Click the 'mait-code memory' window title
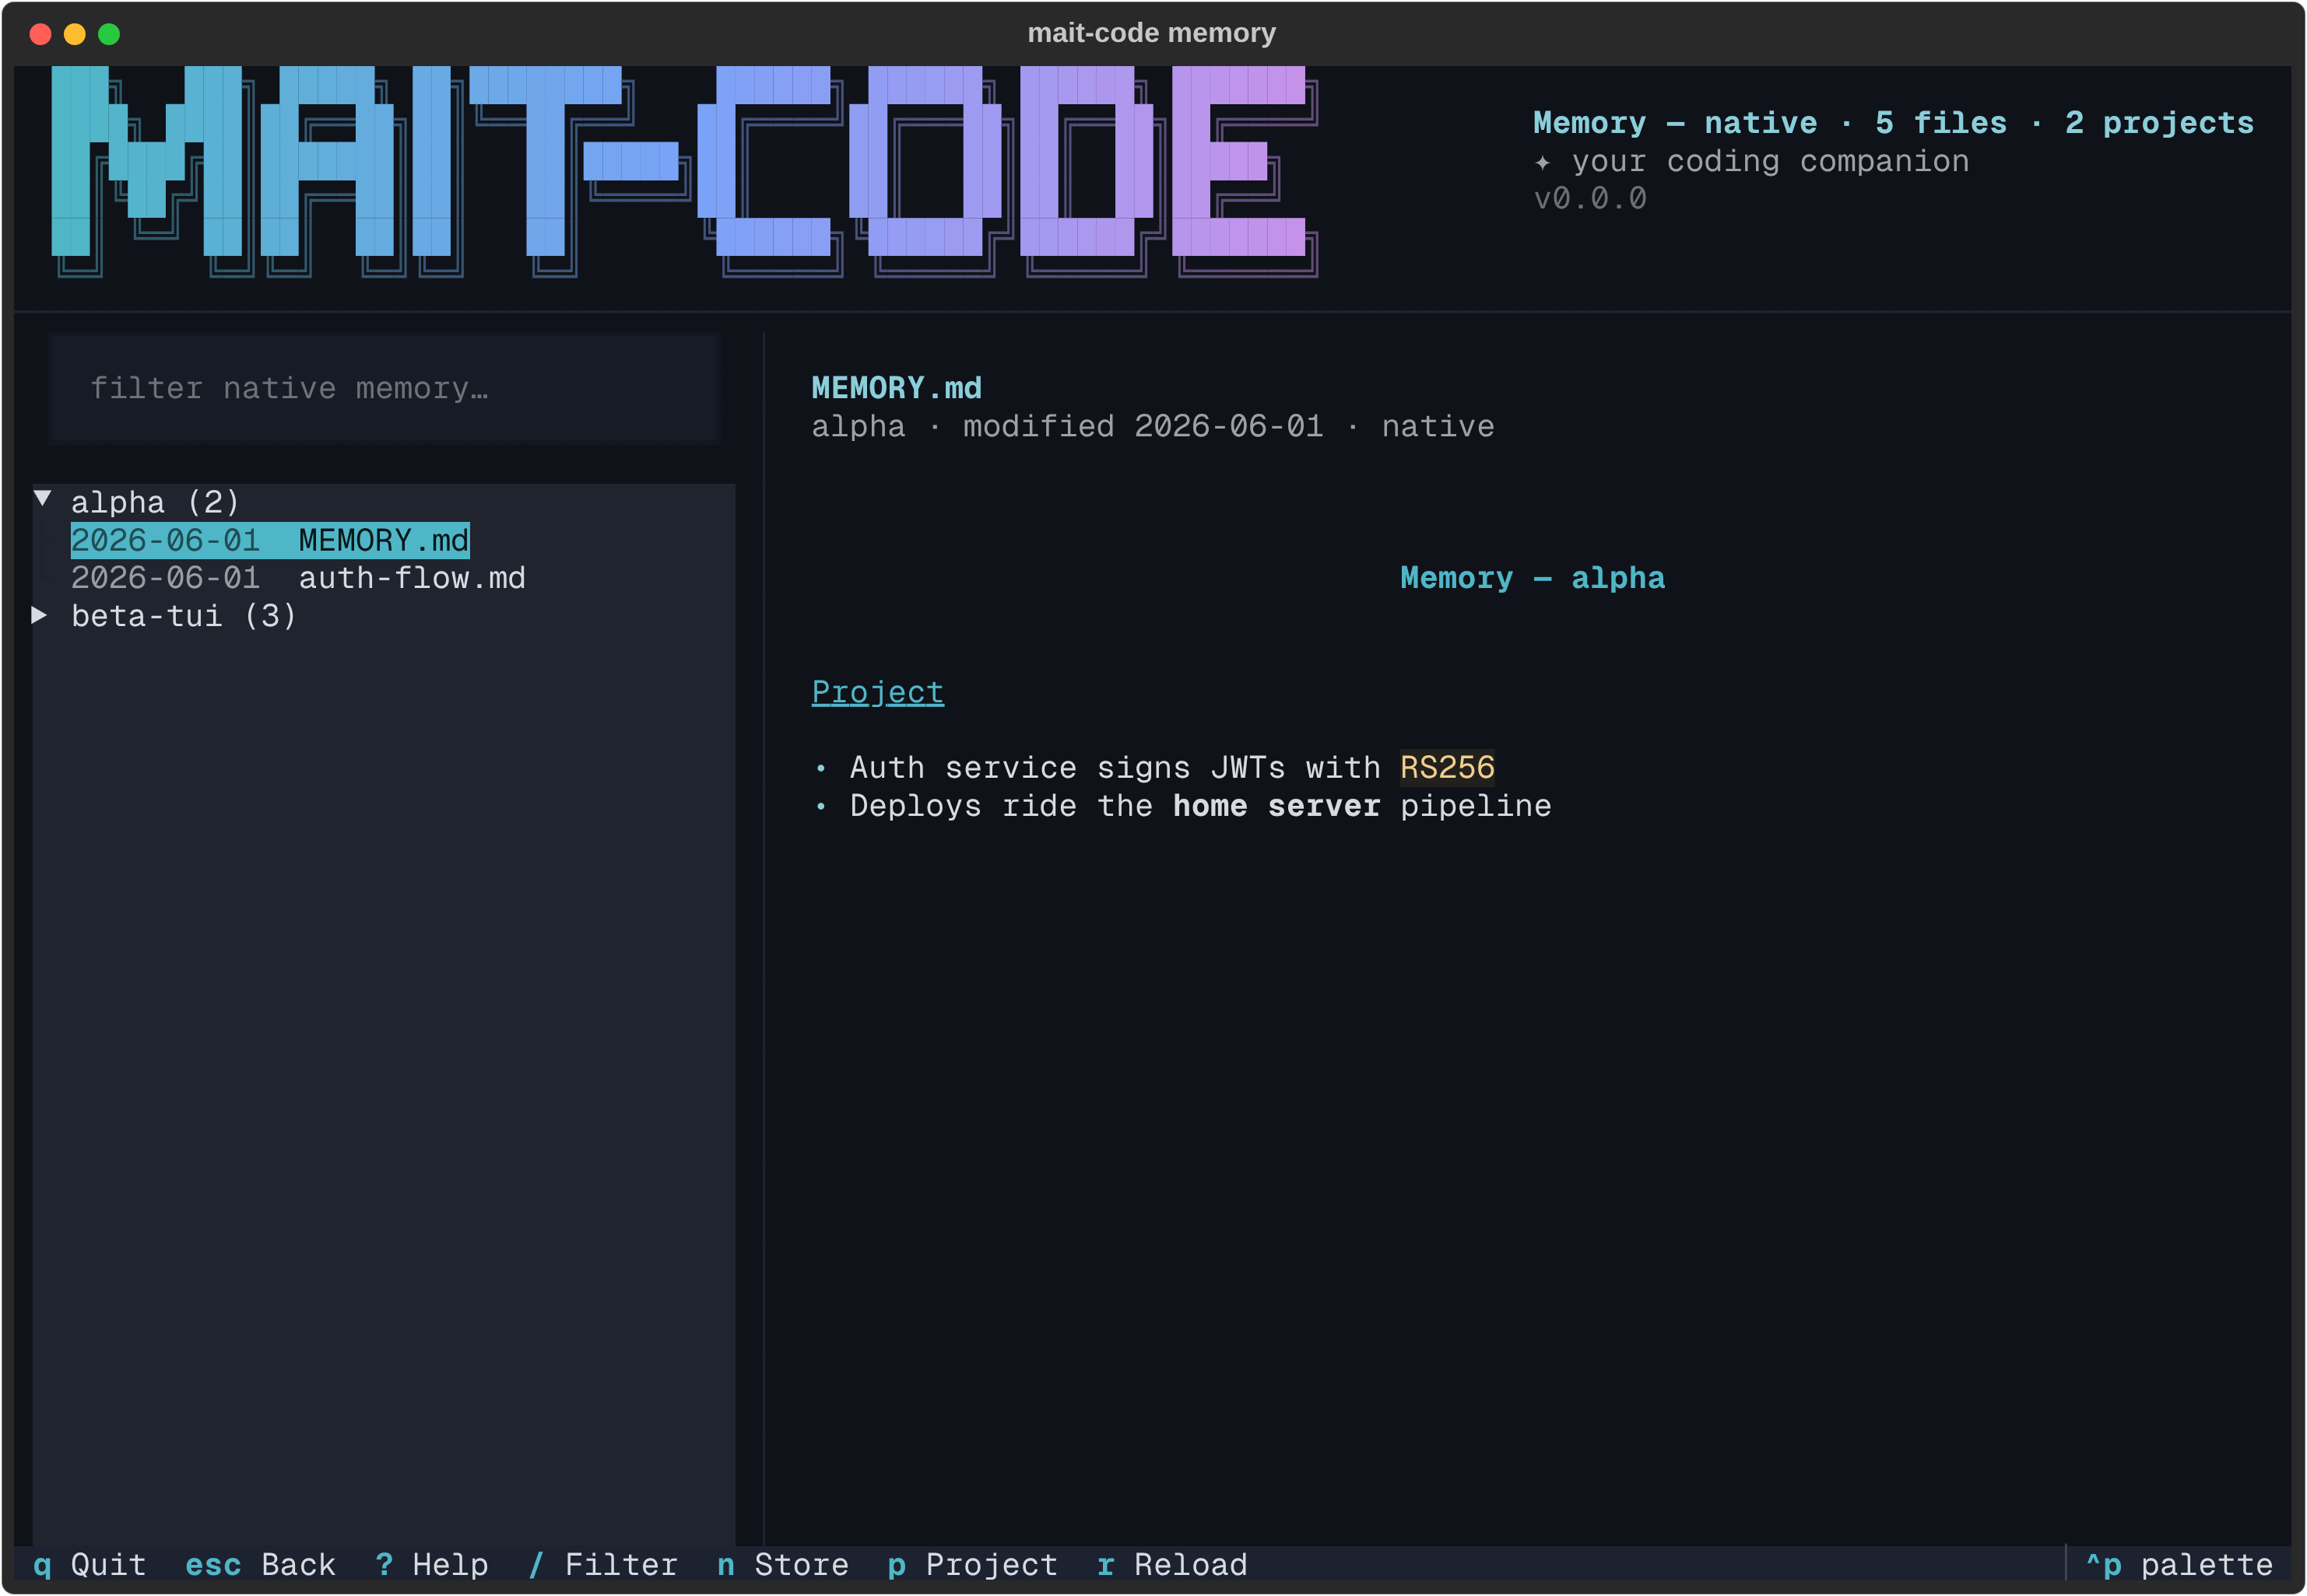Viewport: 2307px width, 1596px height. [x=1151, y=33]
